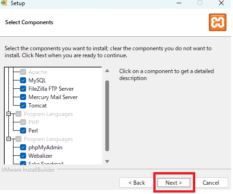Click the scroll up arrow of component list
Screen dimensions: 233x194
point(107,71)
